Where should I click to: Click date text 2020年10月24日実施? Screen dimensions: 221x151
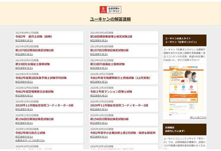(x=27, y=147)
